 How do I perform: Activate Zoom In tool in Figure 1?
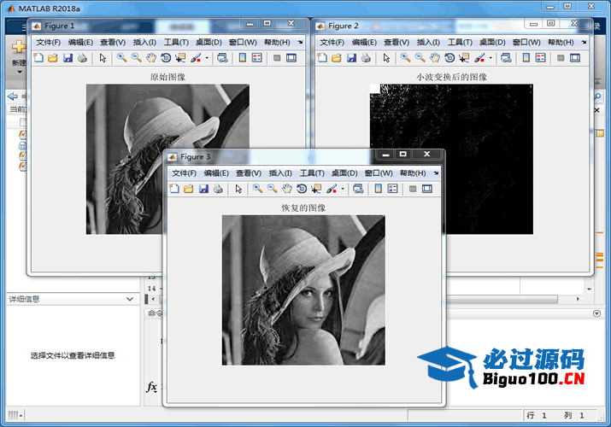[x=122, y=58]
